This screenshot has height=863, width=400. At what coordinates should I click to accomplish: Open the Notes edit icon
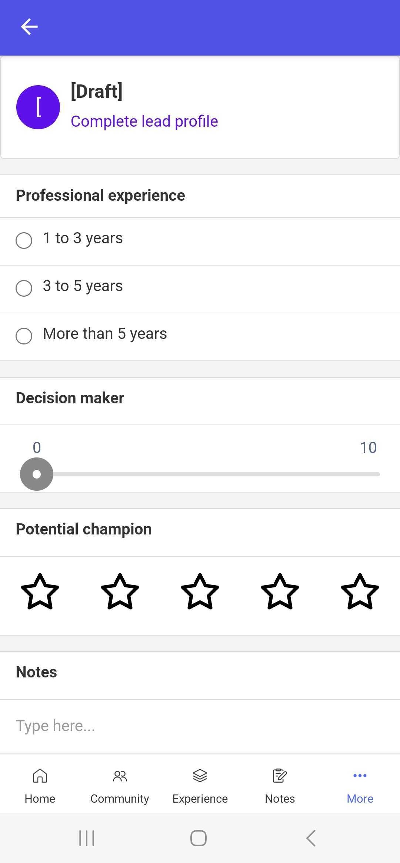(x=280, y=775)
